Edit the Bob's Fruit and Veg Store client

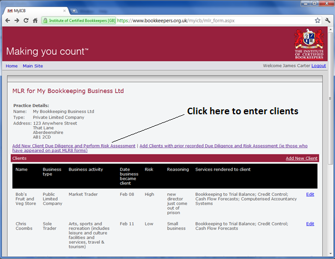pos(310,194)
